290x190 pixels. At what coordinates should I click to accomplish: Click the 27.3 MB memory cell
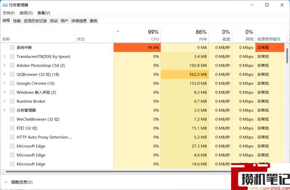185,146
